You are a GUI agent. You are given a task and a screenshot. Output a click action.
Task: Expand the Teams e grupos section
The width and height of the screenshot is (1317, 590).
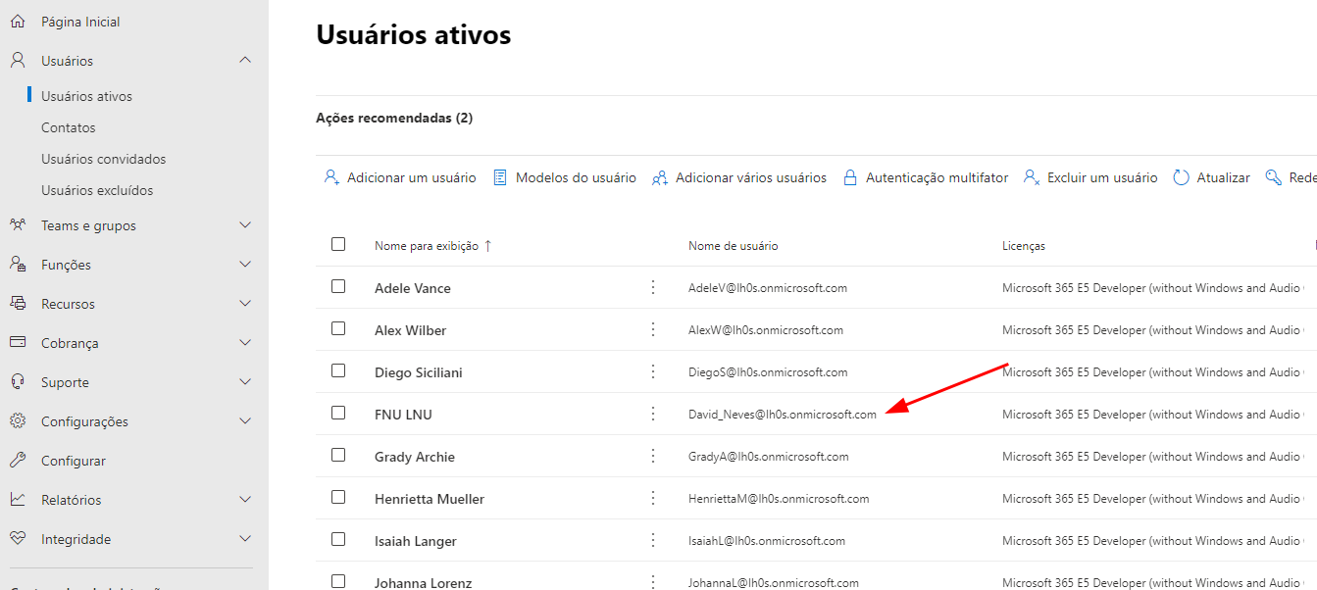pyautogui.click(x=245, y=225)
